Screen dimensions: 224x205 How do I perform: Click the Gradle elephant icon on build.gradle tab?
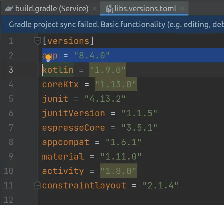point(9,8)
